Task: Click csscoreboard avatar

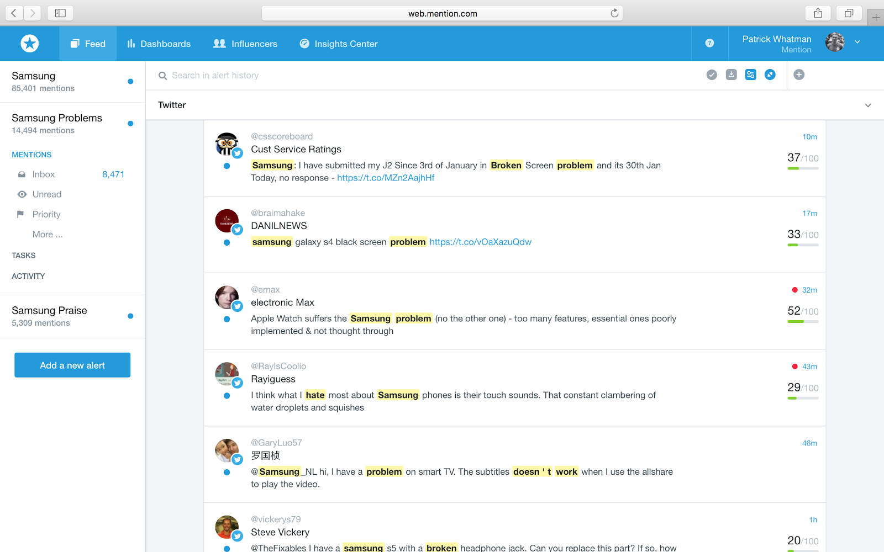Action: pos(227,144)
